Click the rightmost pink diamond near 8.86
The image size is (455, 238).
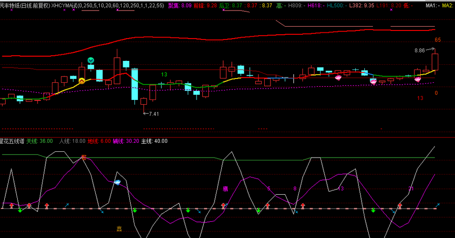[x=418, y=79]
